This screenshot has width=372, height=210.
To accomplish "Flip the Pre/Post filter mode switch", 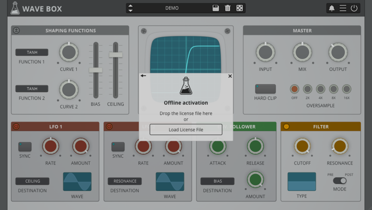I will pos(340,181).
